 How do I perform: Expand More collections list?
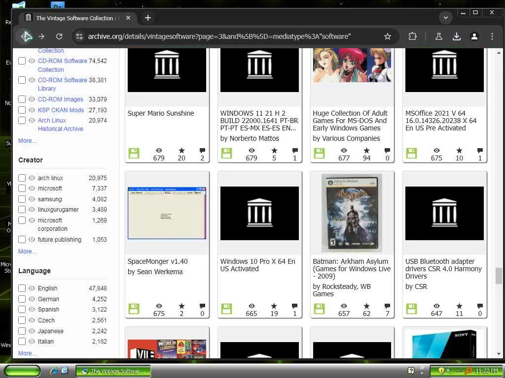pos(27,140)
